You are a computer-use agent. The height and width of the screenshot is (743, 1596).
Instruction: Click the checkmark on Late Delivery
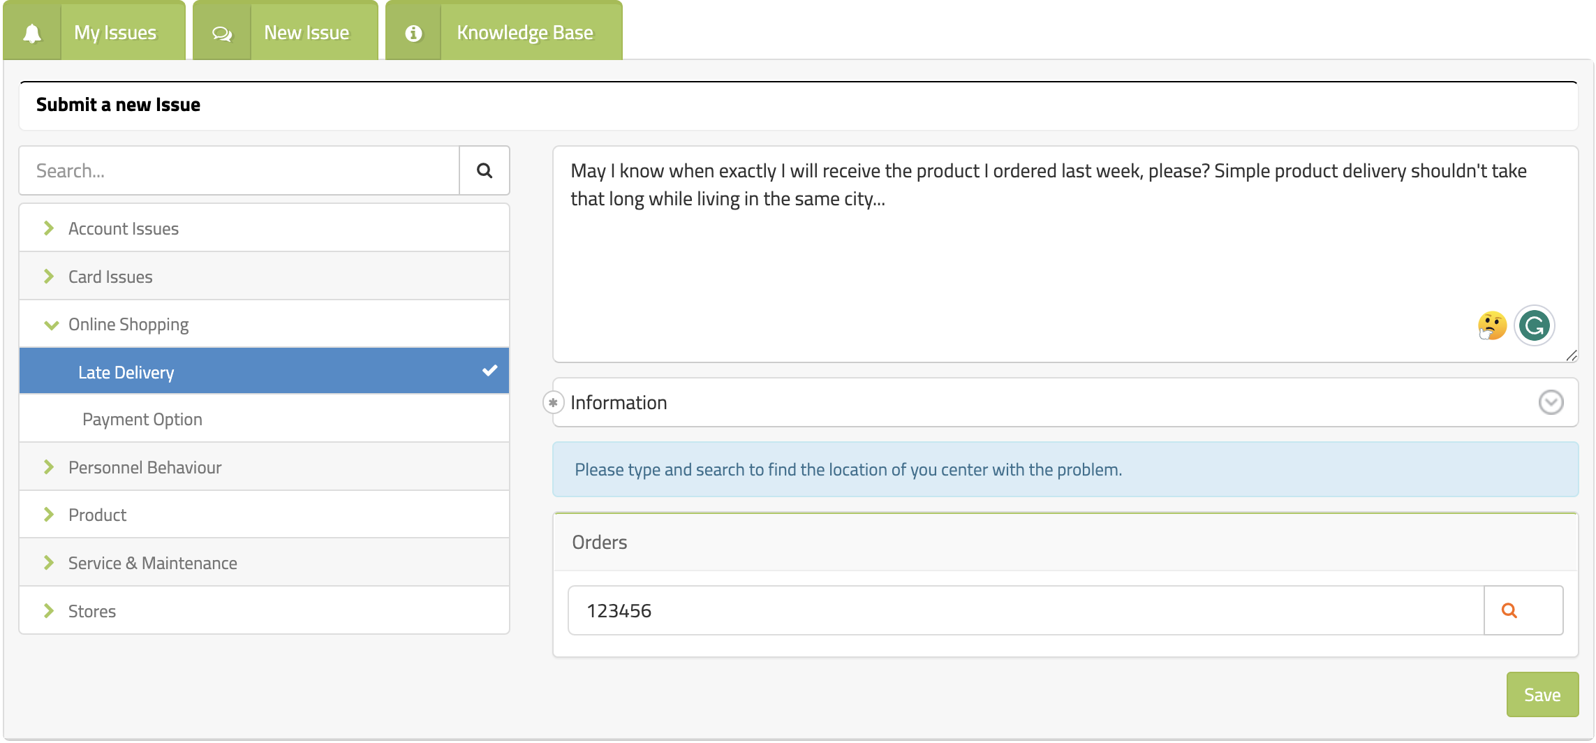[489, 371]
